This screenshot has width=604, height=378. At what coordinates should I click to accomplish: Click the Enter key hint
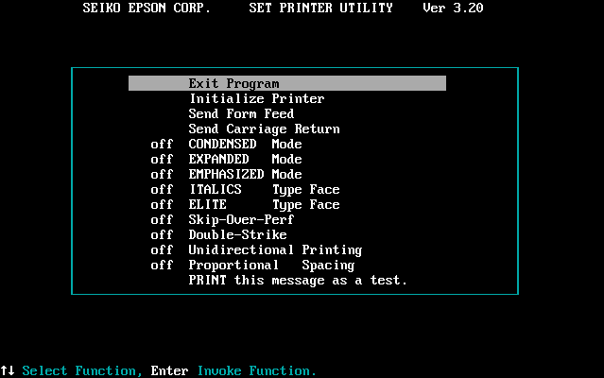[169, 370]
